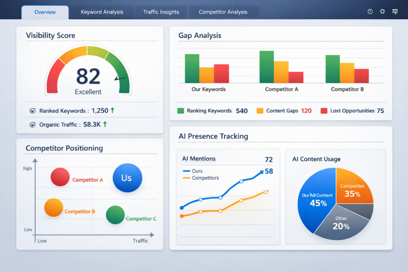Click the red bar above Competitor A
The width and height of the screenshot is (408, 272).
point(296,78)
